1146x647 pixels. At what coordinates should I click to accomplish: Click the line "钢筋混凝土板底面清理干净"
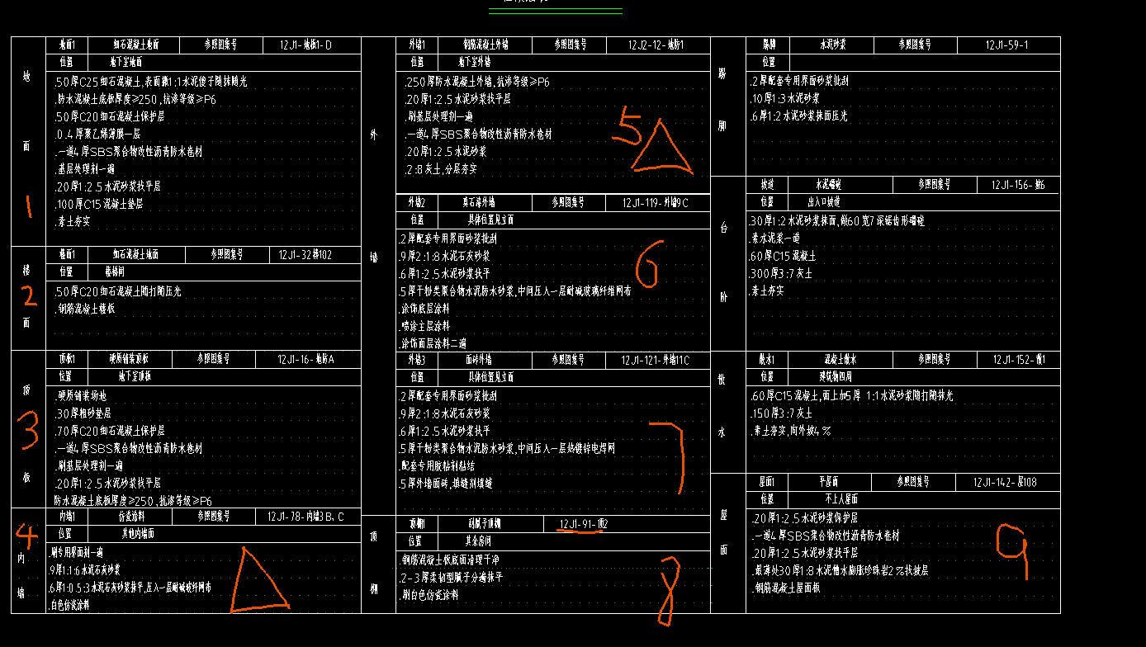click(x=450, y=560)
